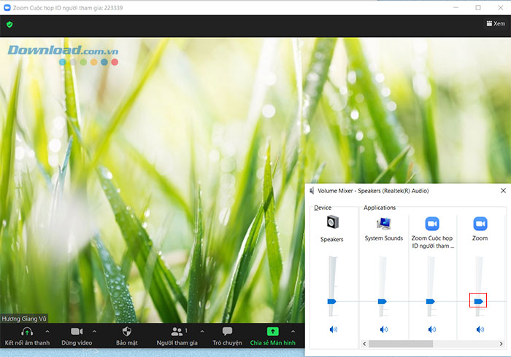Mute System Sounds in Volume Mixer
This screenshot has width=511, height=357.
point(383,329)
